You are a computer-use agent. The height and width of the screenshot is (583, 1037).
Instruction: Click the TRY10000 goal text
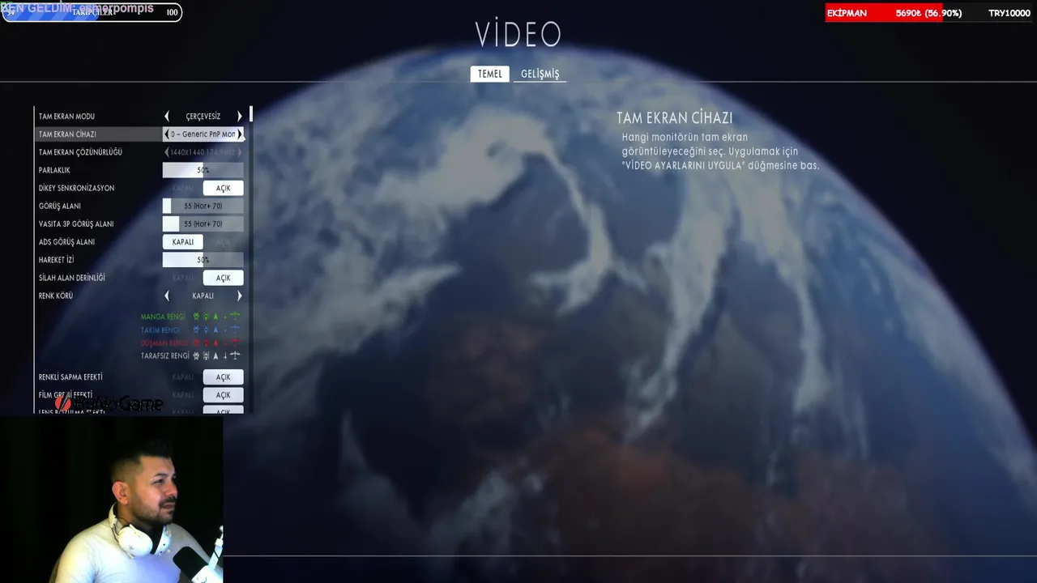[1009, 13]
